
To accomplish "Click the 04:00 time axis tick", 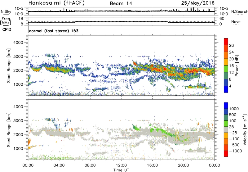I will click(59, 165).
